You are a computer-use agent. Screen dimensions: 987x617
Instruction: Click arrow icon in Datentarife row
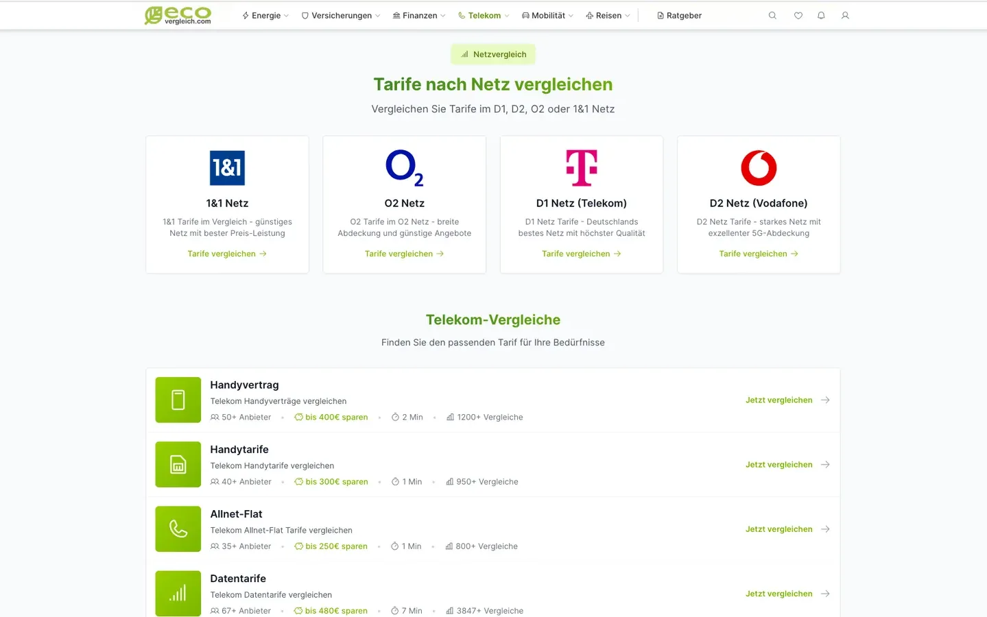(825, 594)
